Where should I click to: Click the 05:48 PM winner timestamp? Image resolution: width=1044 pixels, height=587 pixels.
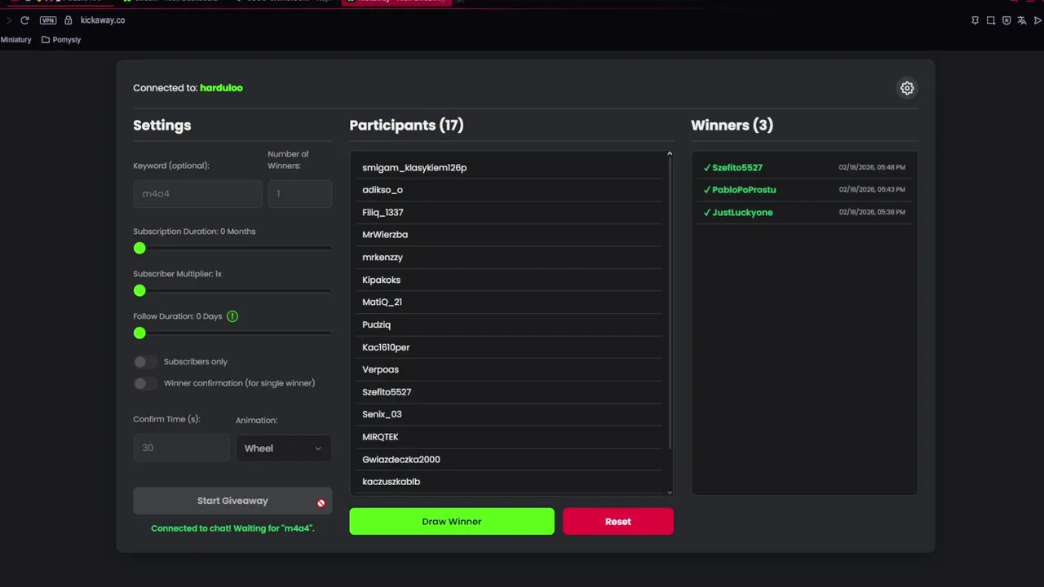872,167
